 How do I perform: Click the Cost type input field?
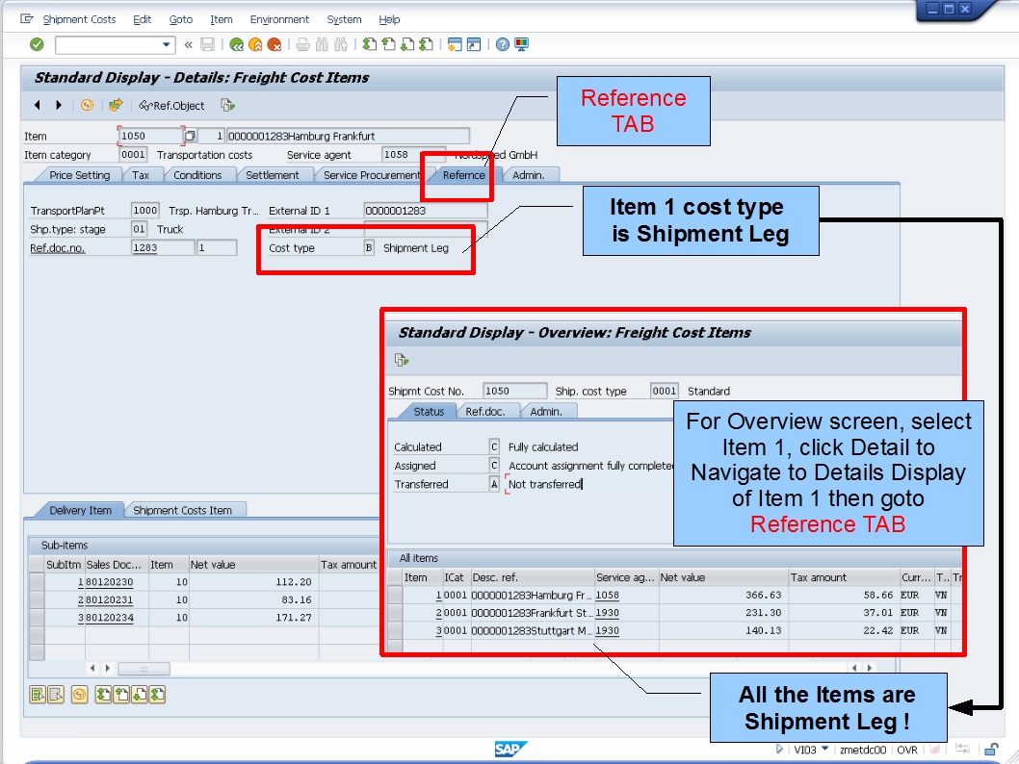pos(369,246)
